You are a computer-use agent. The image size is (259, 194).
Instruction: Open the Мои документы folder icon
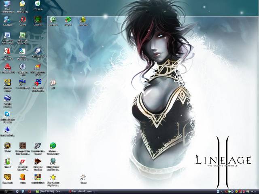pyautogui.click(x=23, y=4)
